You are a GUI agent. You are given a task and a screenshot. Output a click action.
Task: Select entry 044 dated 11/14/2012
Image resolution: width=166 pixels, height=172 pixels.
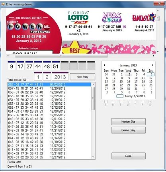49,138
